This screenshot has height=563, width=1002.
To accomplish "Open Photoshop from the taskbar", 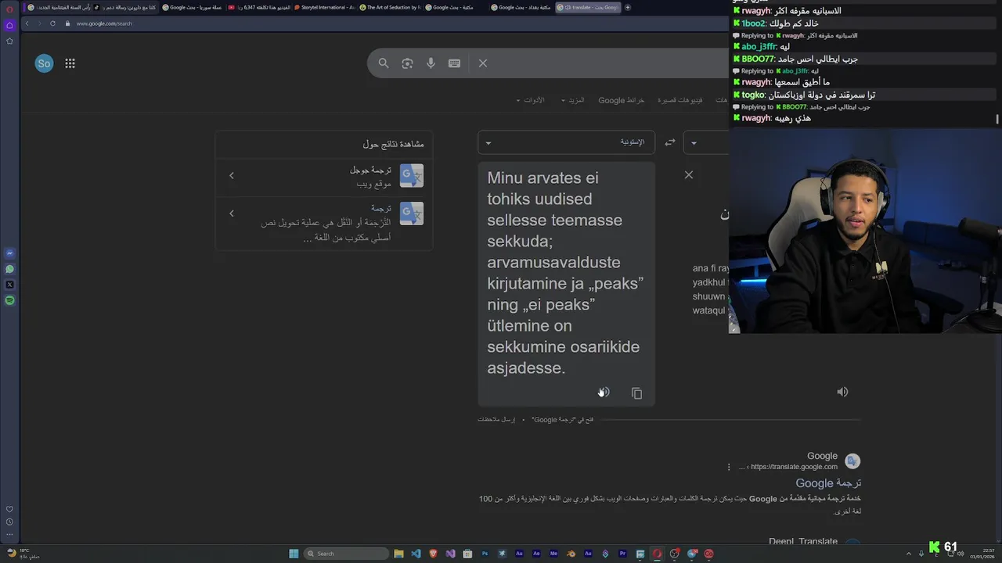I will (x=485, y=554).
